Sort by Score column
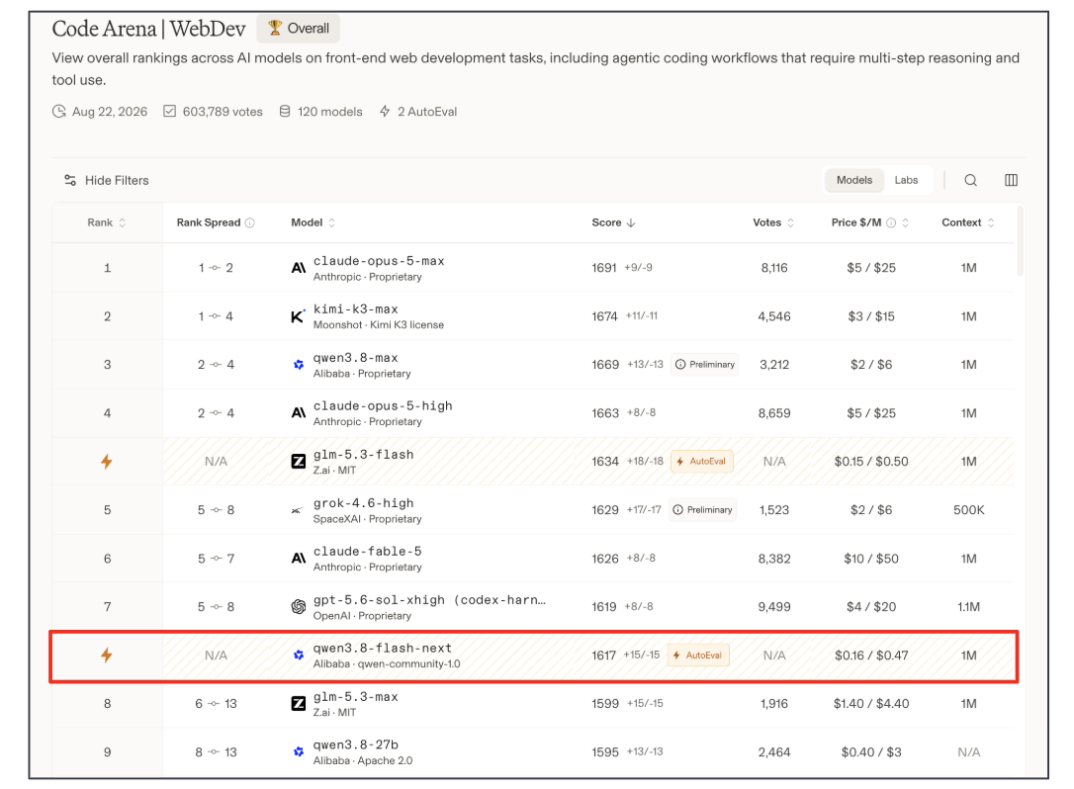The image size is (1074, 789). click(613, 222)
